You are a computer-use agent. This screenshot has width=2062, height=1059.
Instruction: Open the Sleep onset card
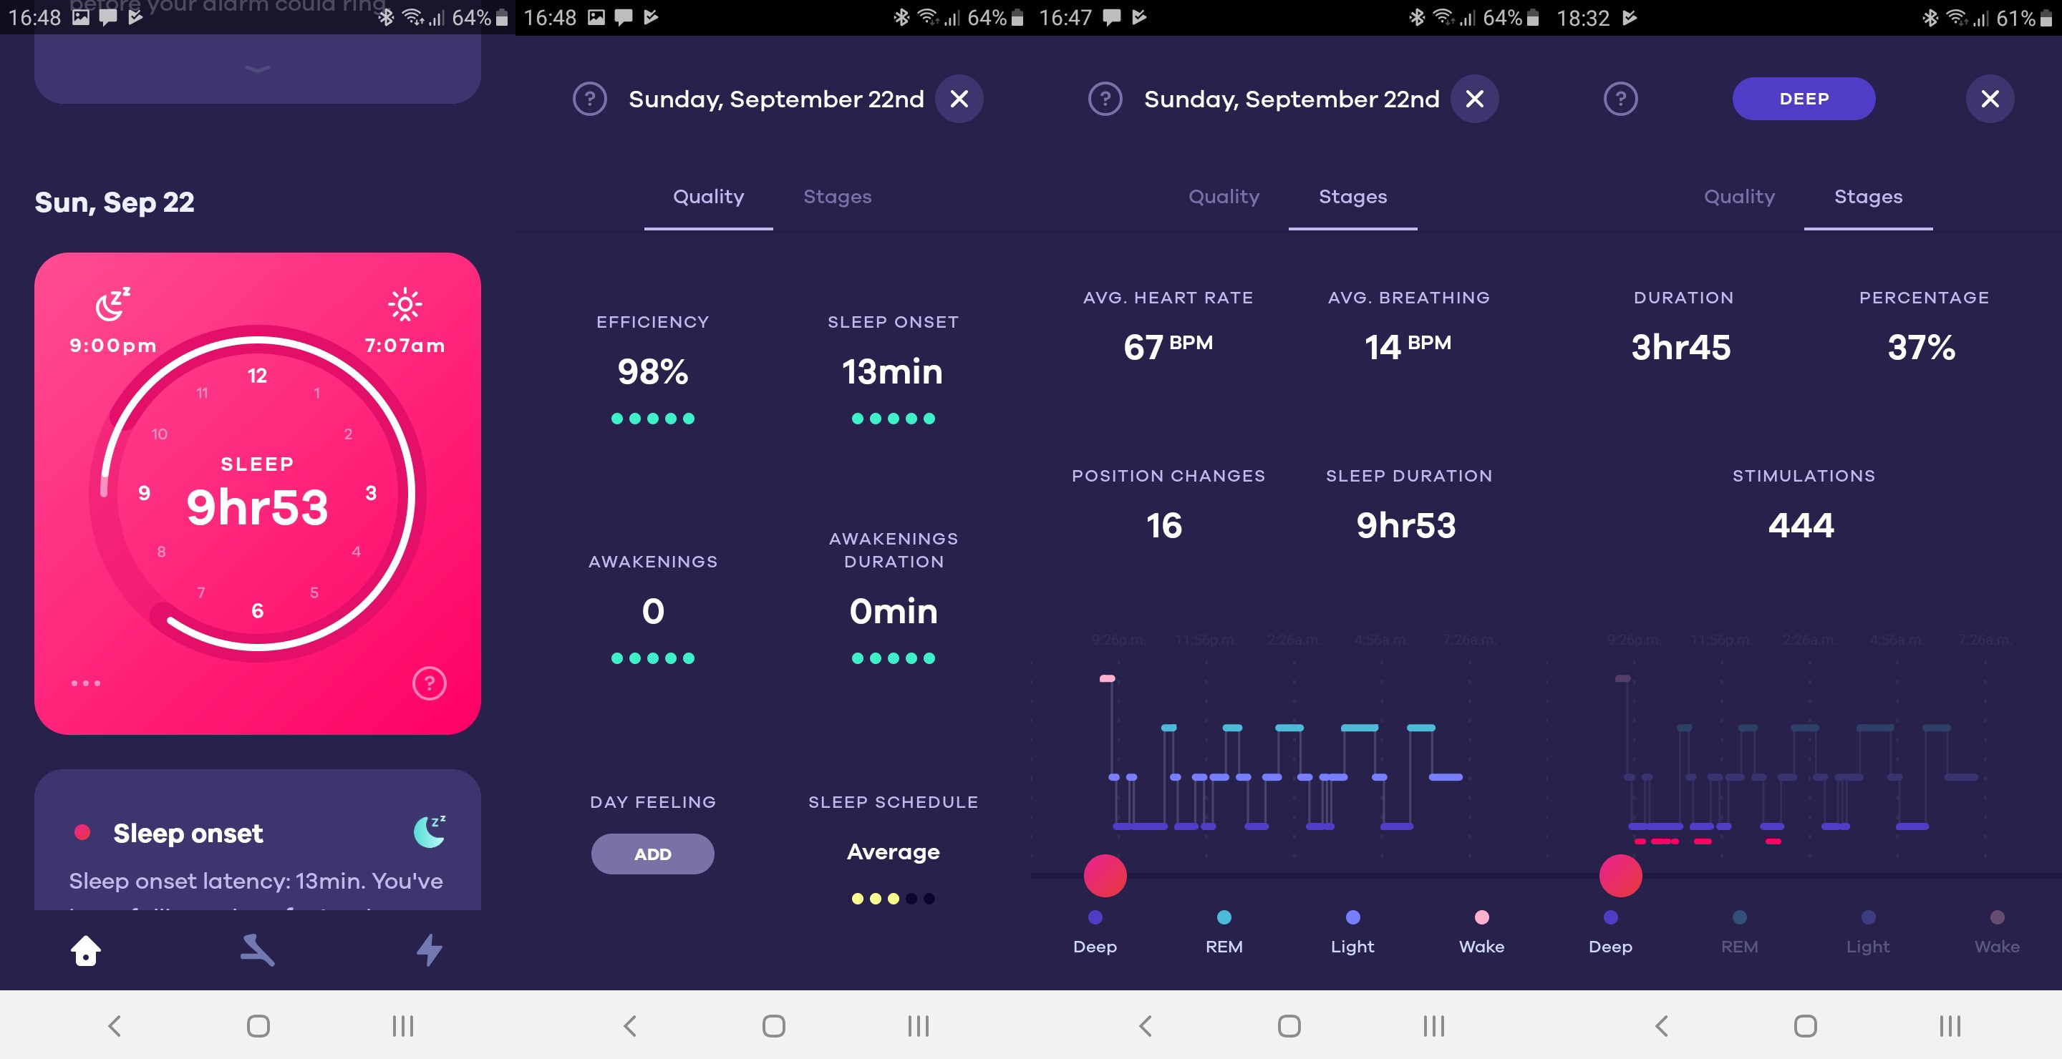(257, 840)
